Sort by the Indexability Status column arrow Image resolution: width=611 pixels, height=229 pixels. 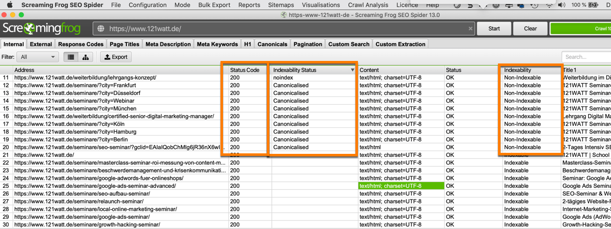click(x=352, y=70)
